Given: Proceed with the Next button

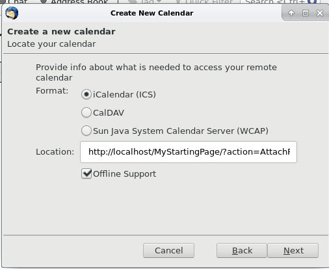Looking at the screenshot, I should (x=293, y=251).
